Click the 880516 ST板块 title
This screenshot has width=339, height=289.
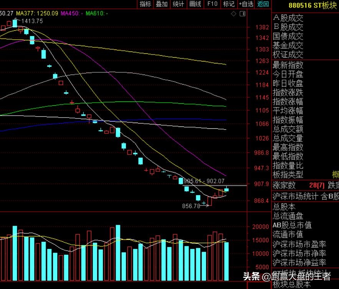[x=313, y=5]
